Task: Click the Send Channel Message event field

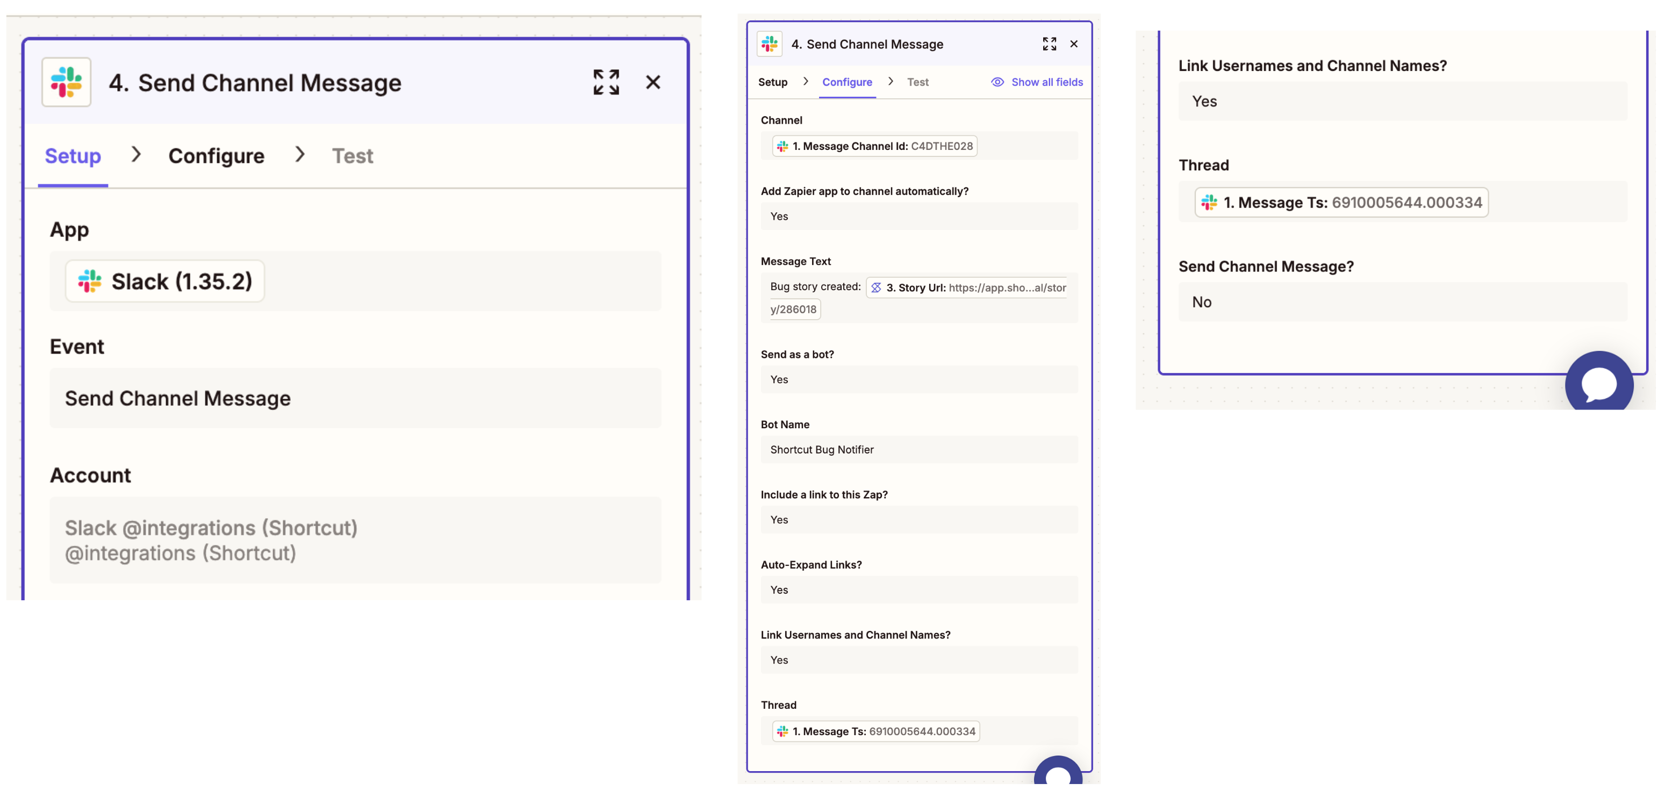Action: [355, 398]
